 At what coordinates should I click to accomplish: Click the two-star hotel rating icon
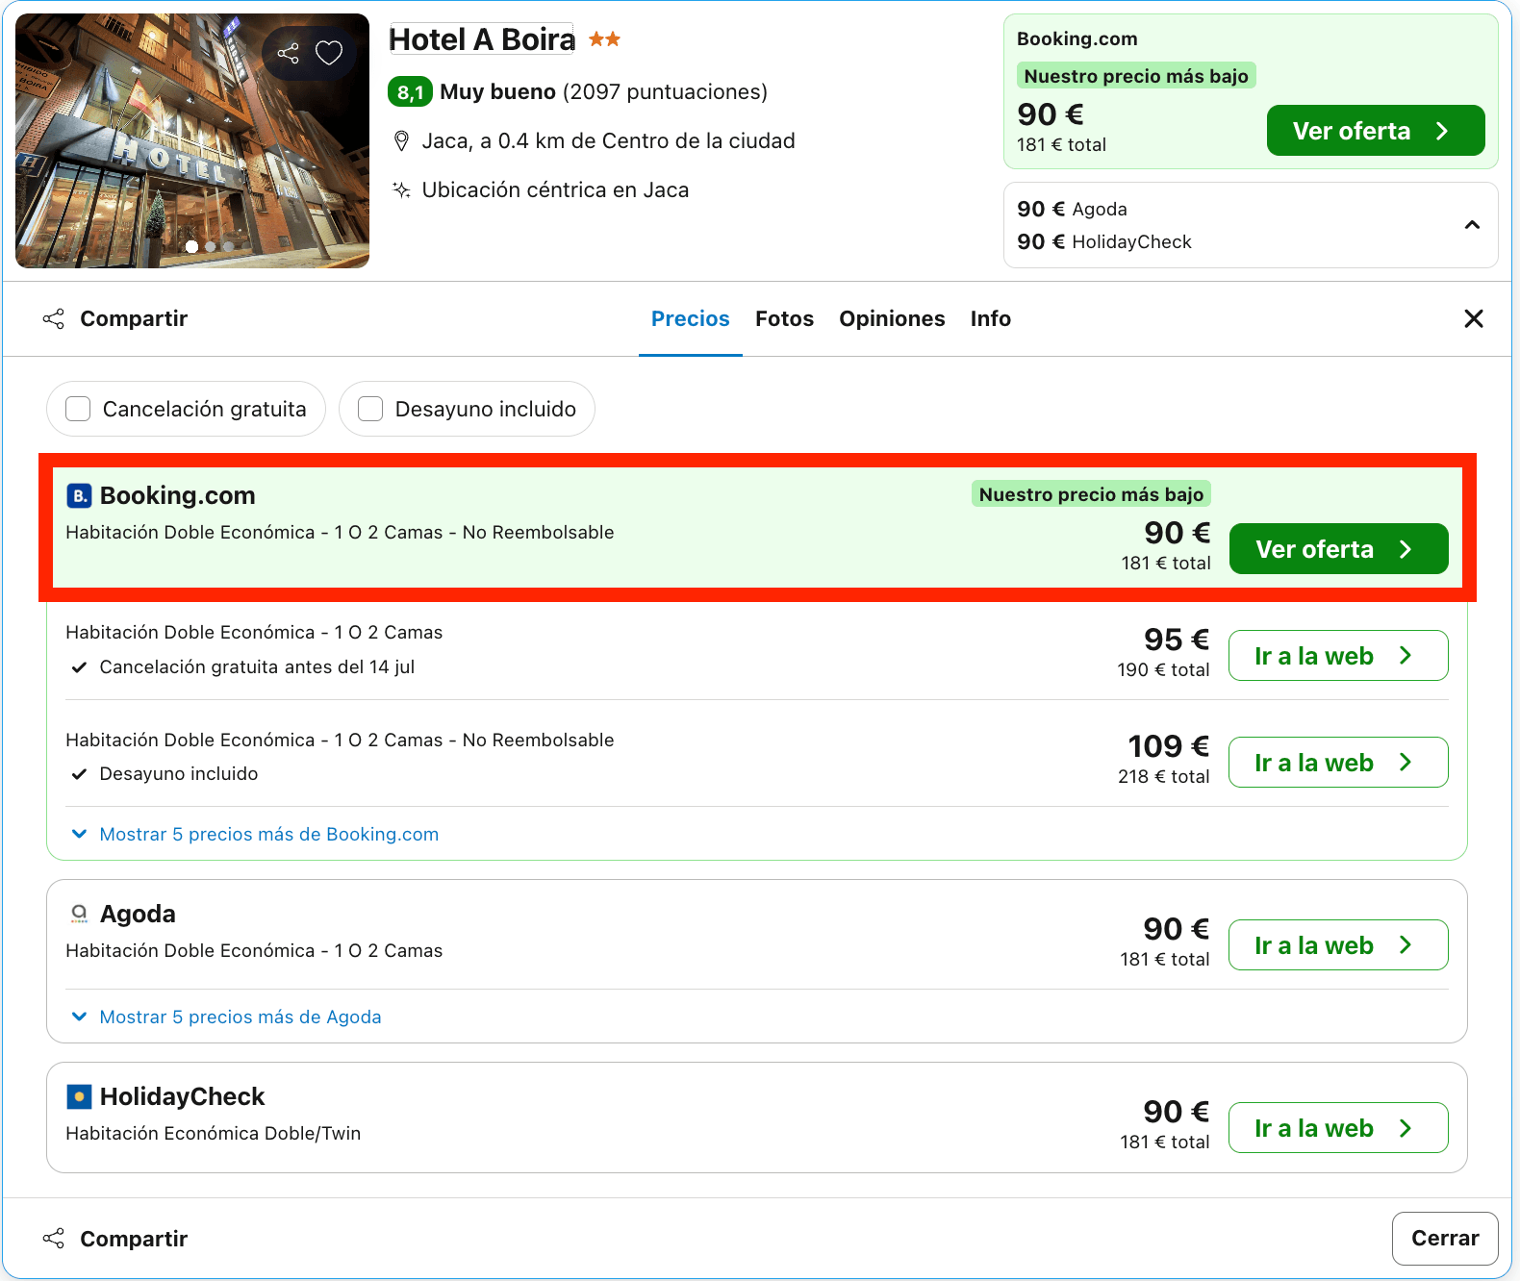pos(604,39)
